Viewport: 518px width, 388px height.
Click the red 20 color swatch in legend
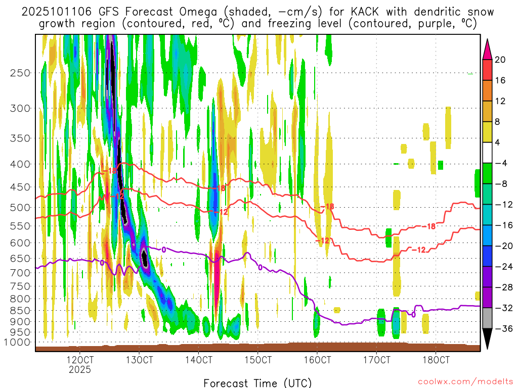coord(487,70)
